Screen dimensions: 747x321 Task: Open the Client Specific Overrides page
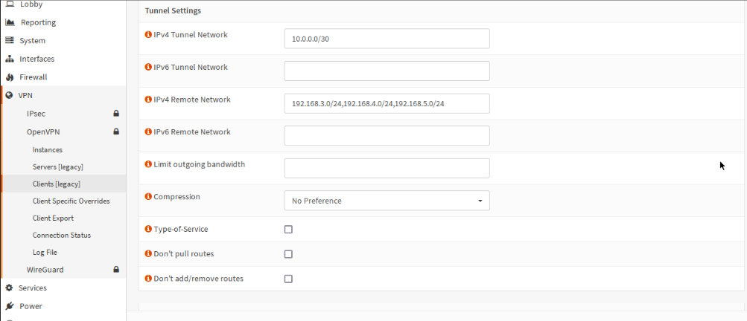(71, 201)
